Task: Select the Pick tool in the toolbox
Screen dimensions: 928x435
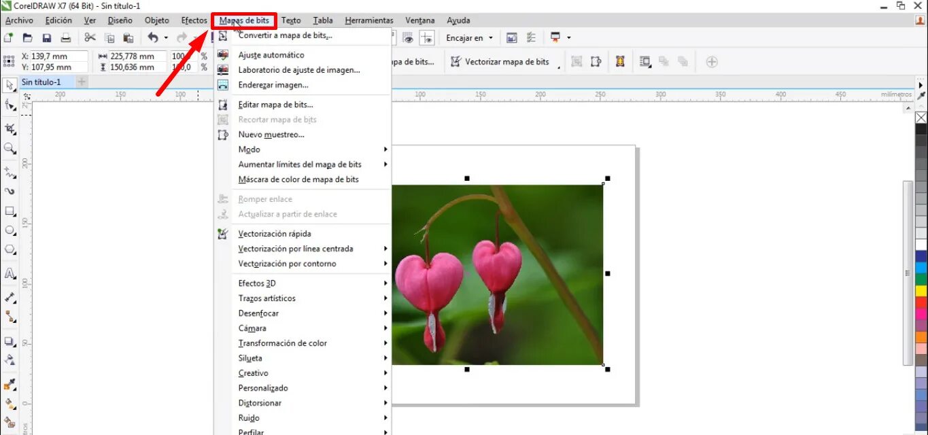Action: point(10,85)
